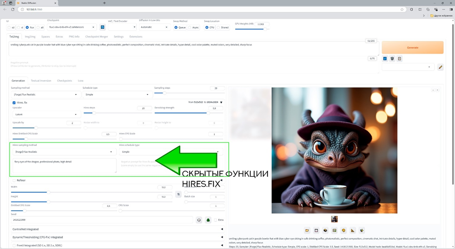Click the sparkle upscale icon under image
455x249 pixels.
[x=362, y=230]
